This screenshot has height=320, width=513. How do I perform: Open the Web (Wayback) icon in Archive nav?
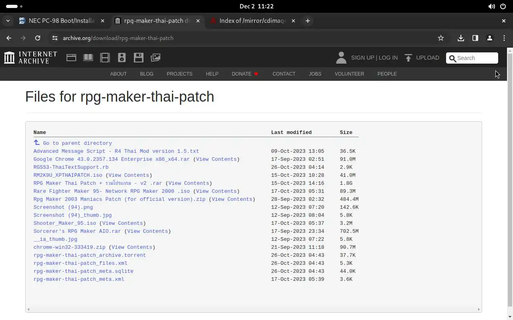[71, 58]
